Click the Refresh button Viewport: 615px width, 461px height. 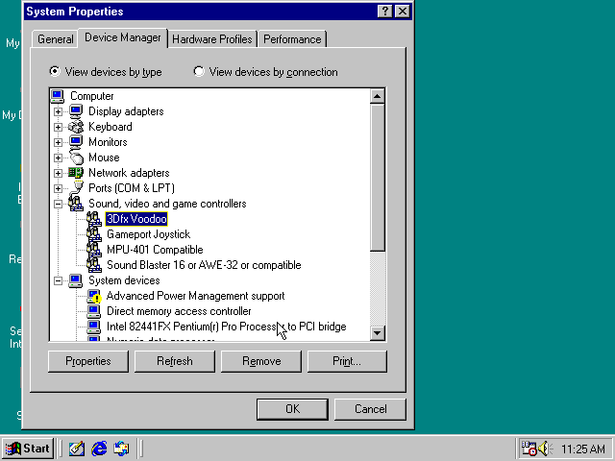[175, 361]
